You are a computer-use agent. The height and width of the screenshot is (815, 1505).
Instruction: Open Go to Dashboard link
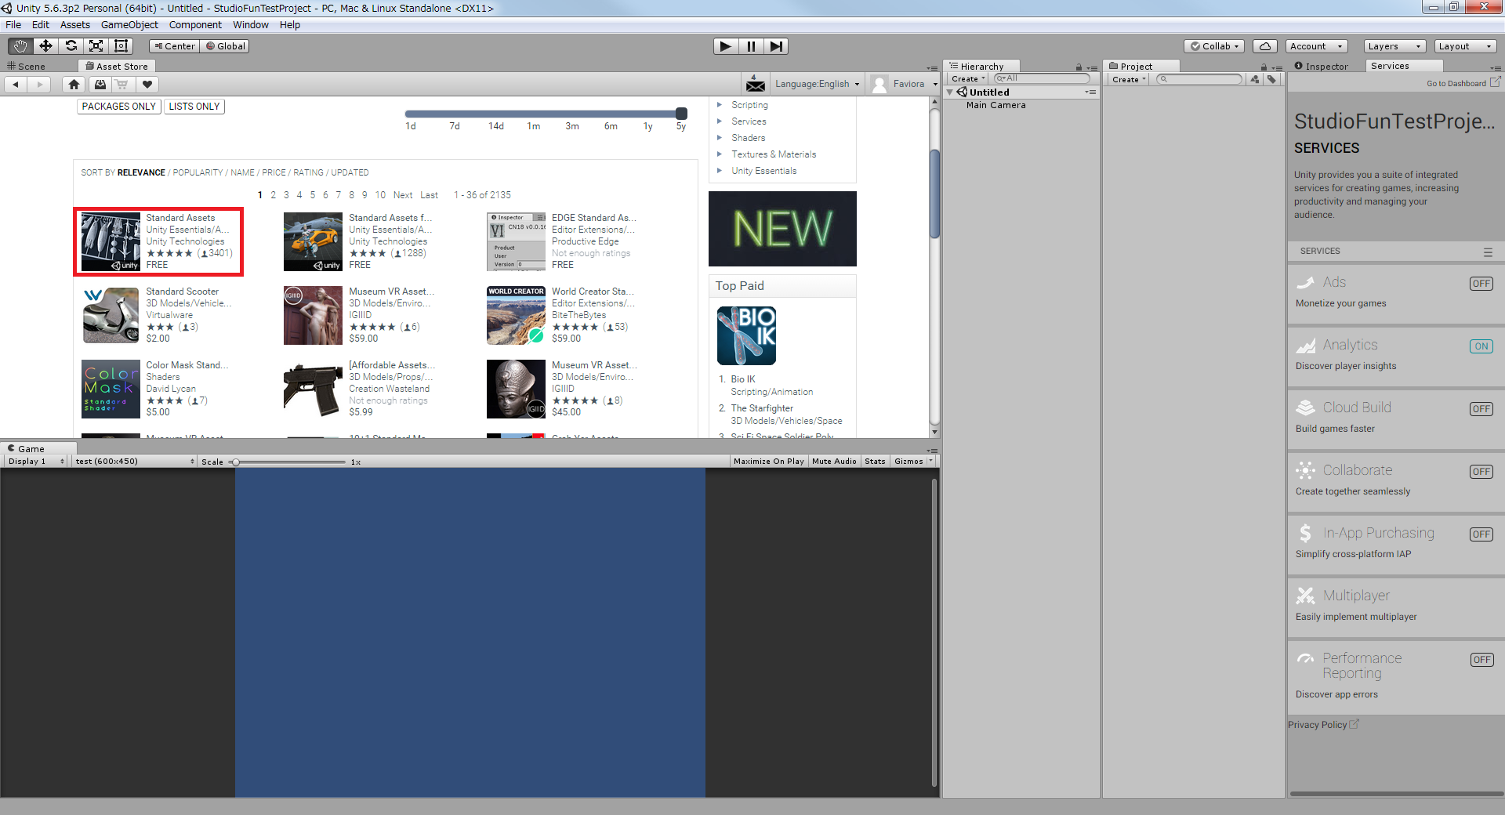(1463, 83)
